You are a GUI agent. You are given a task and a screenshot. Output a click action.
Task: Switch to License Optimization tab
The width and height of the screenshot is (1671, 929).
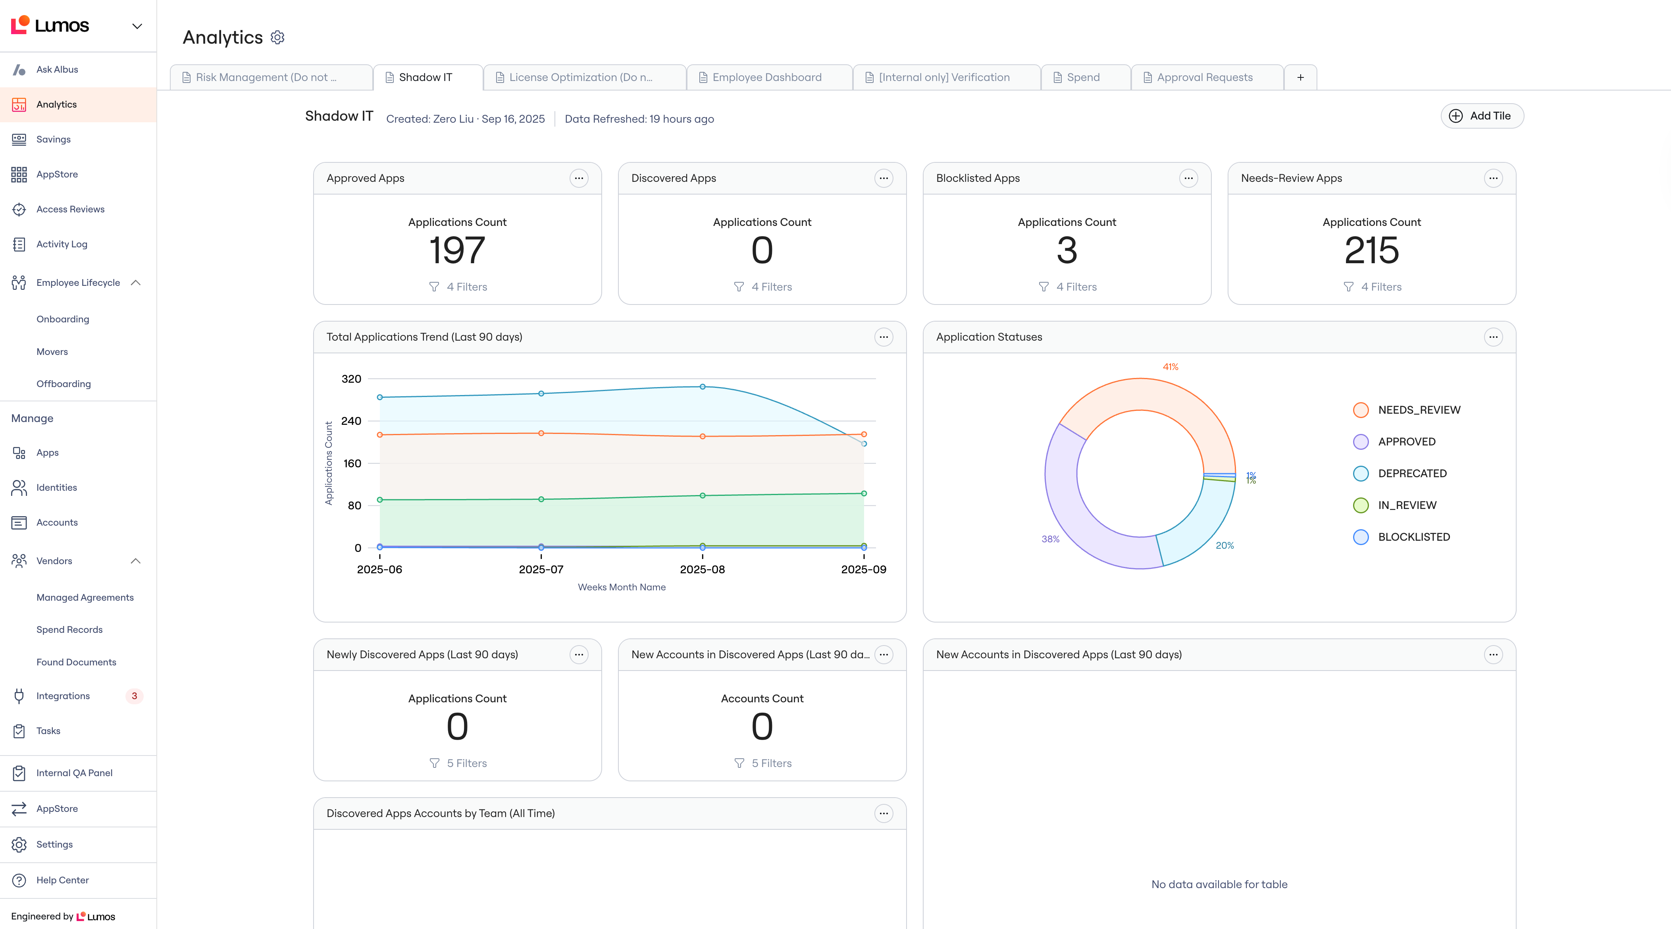585,77
